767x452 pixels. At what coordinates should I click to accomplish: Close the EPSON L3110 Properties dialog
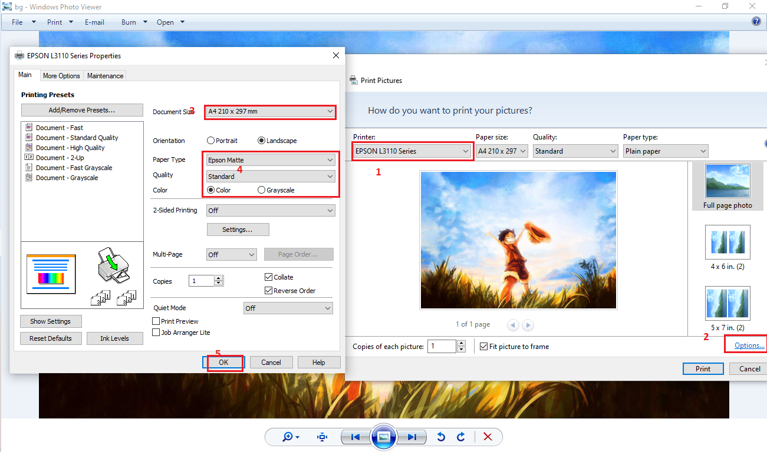pyautogui.click(x=336, y=55)
